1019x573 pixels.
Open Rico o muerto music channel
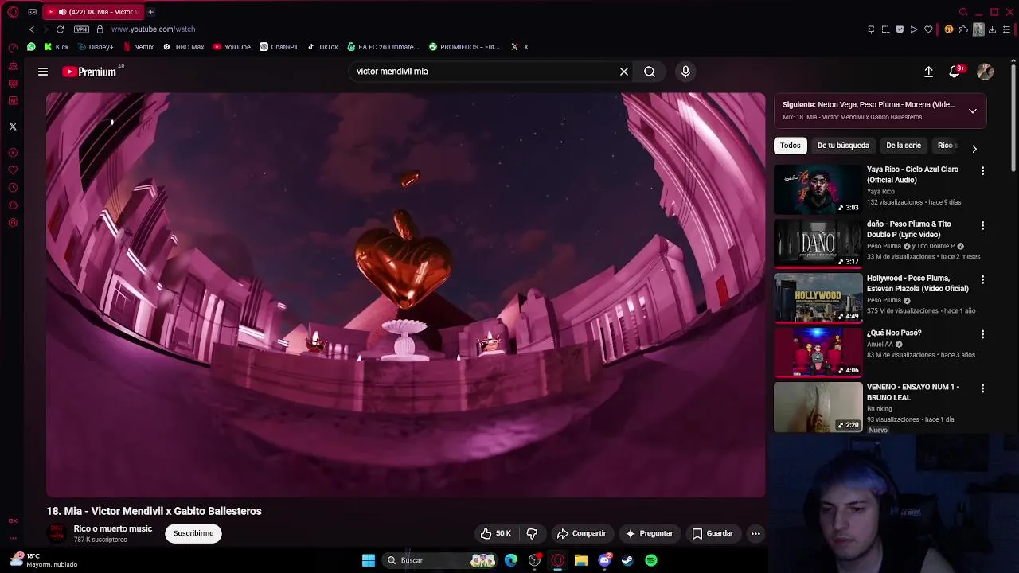[113, 528]
